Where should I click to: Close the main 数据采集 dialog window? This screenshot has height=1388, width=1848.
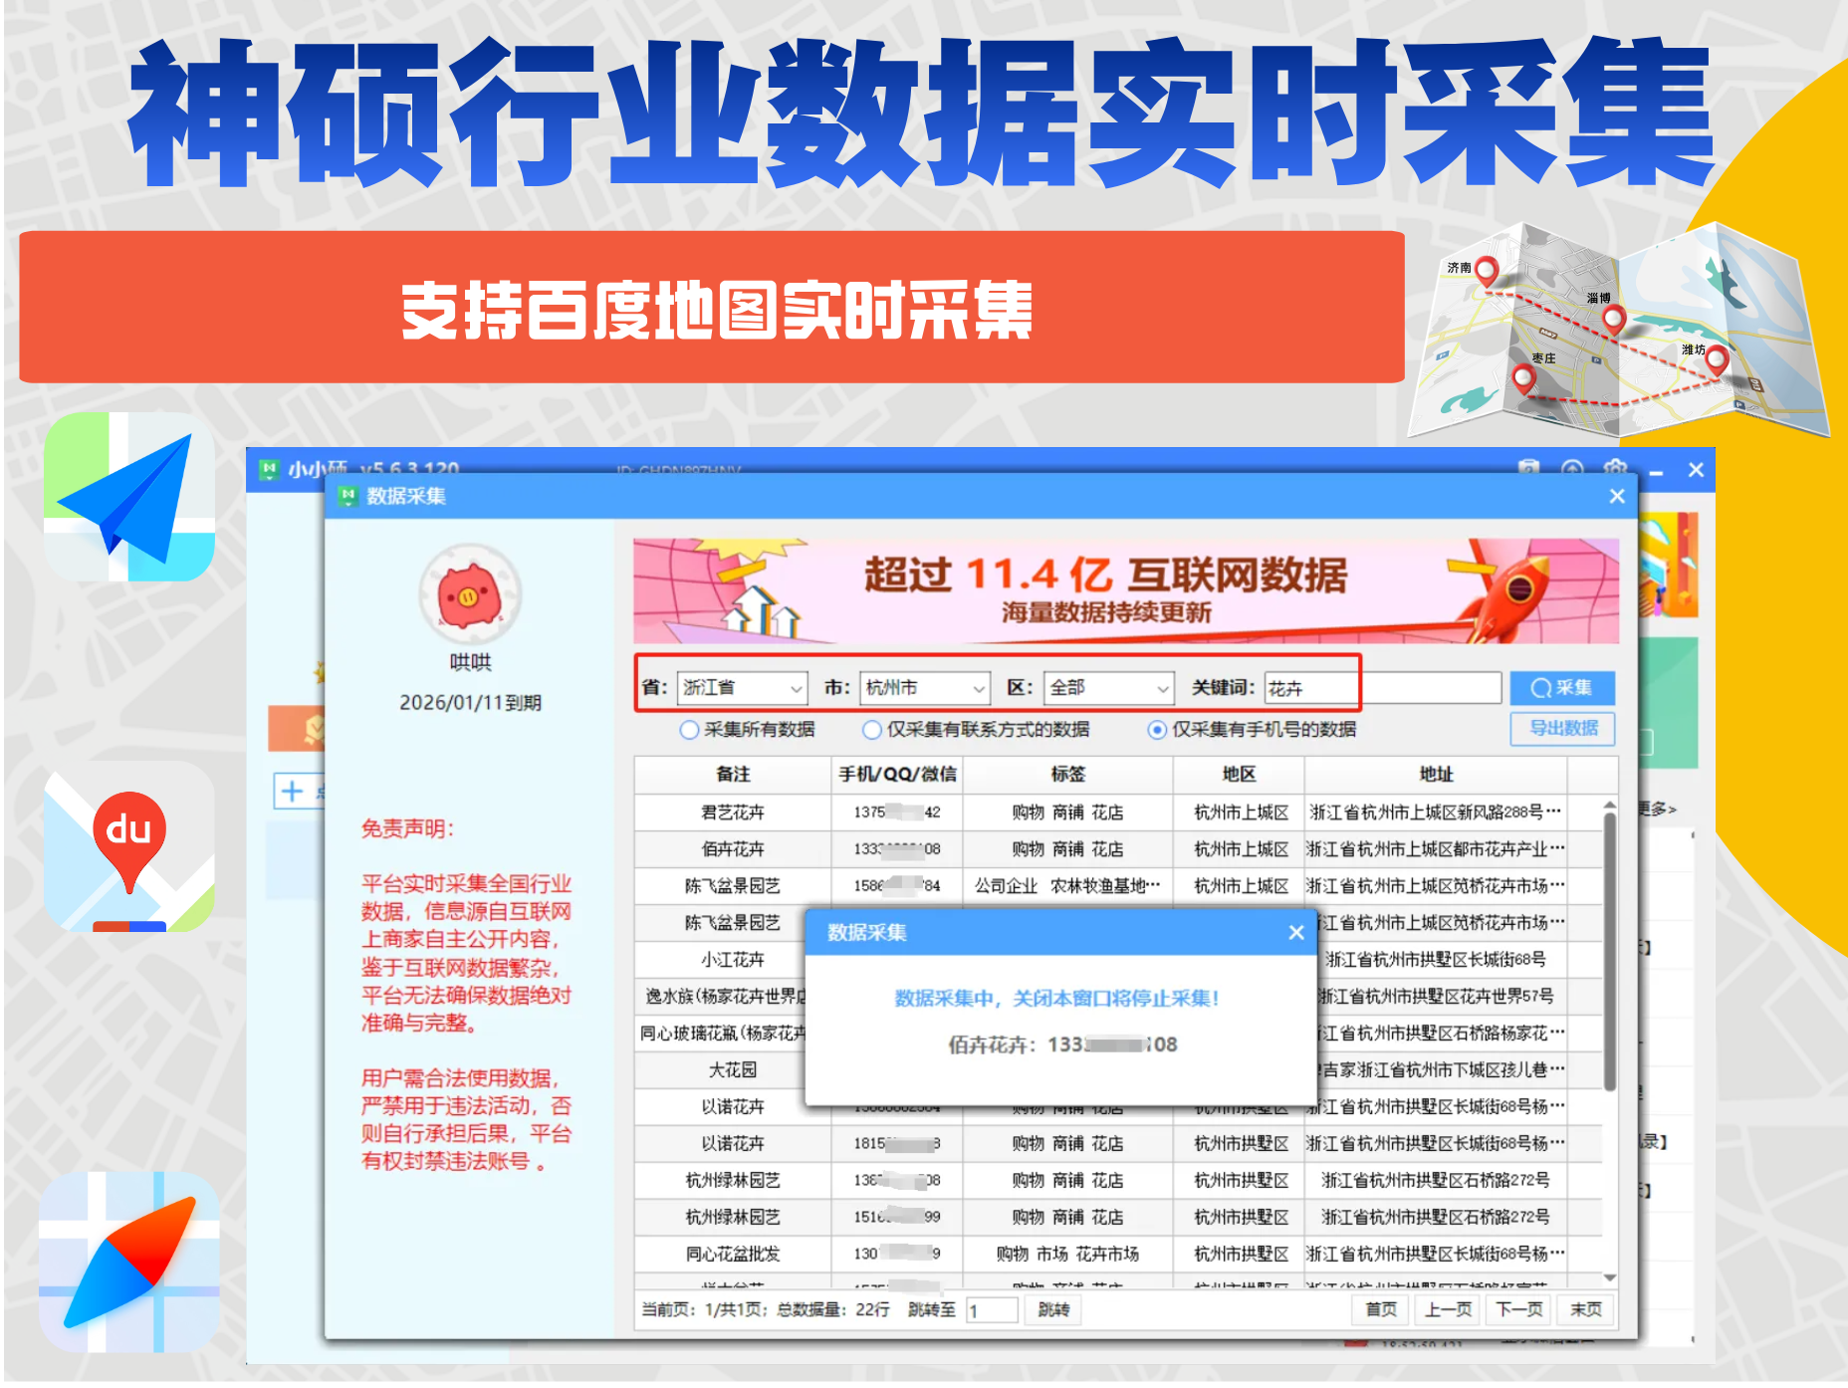pyautogui.click(x=1617, y=496)
